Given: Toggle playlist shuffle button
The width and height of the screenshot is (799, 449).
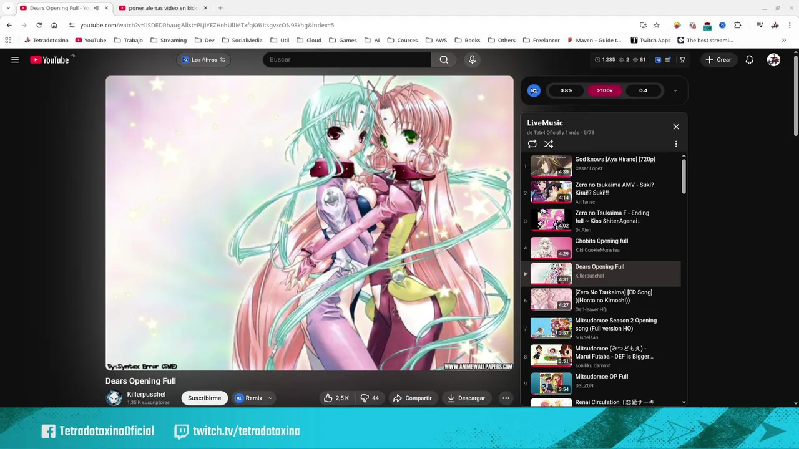Looking at the screenshot, I should pos(549,144).
